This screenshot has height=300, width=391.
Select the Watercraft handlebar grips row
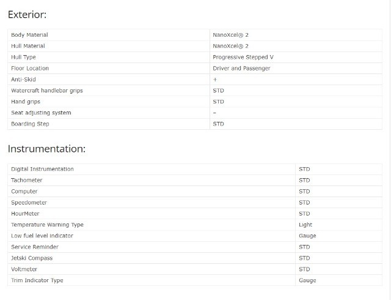pos(195,91)
